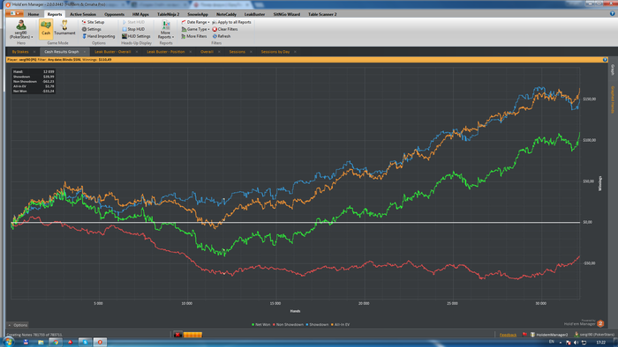
Task: Open the SitNGo Wizard ribbon tab
Action: tap(287, 14)
